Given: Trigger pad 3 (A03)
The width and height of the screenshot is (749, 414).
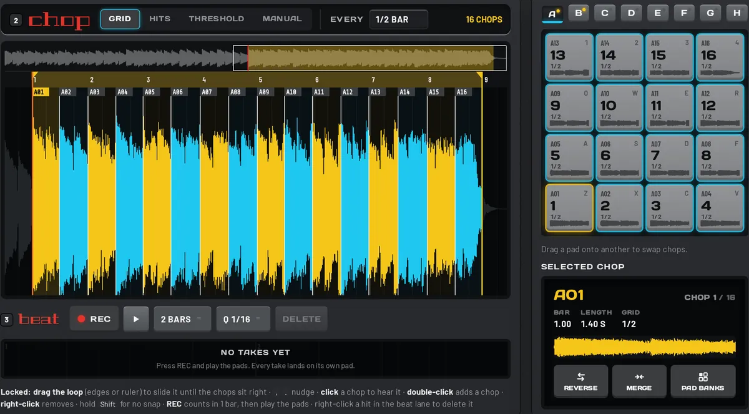Looking at the screenshot, I should coord(669,208).
